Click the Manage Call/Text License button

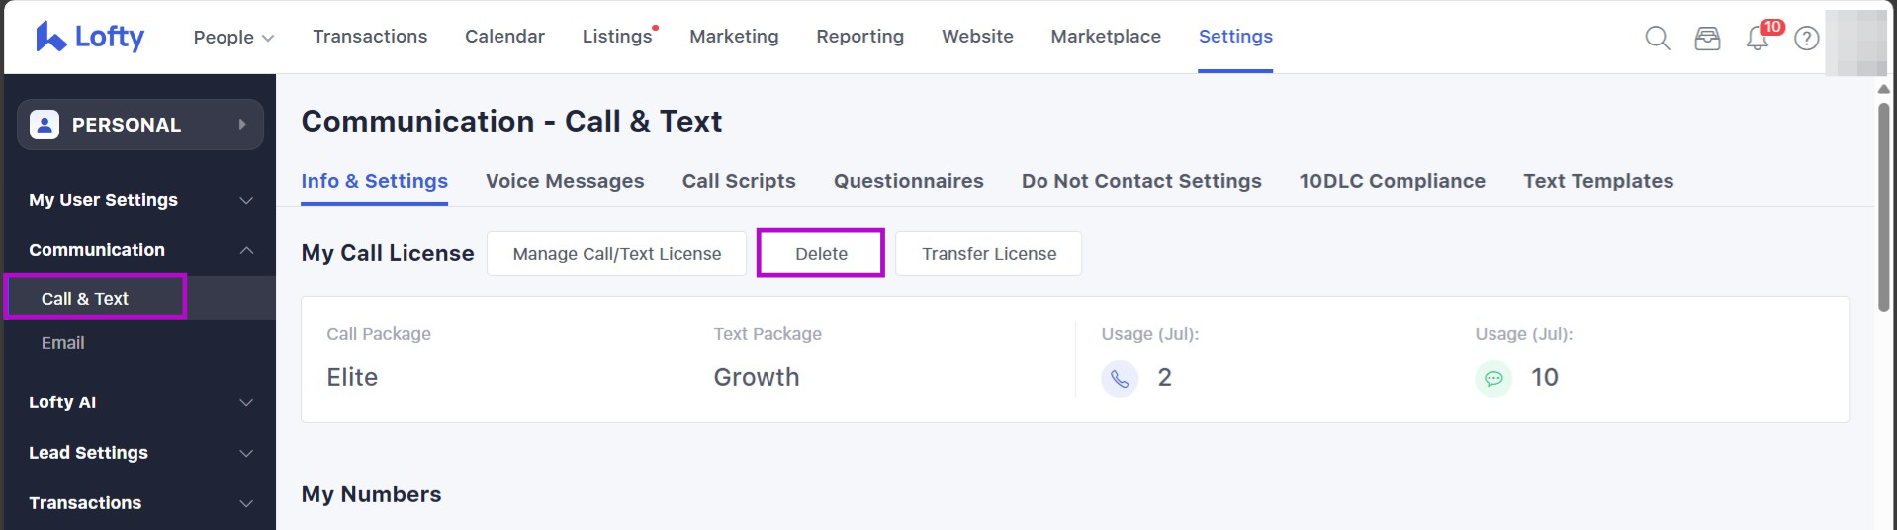(616, 254)
